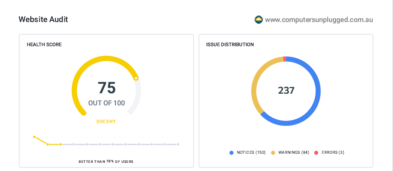Click the first yellow trend point
The width and height of the screenshot is (393, 171).
point(34,137)
